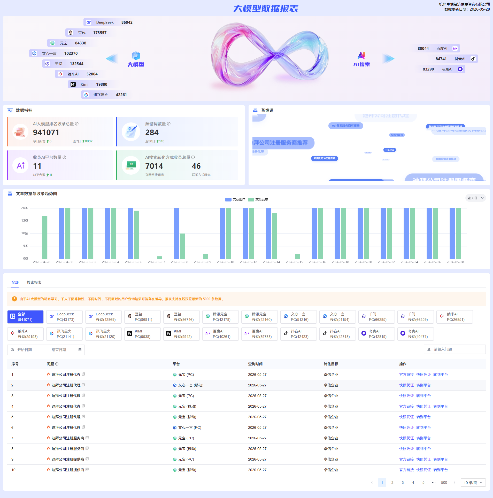Filter by 文心一言 PC(51216)
The width and height of the screenshot is (493, 498).
tap(298, 317)
